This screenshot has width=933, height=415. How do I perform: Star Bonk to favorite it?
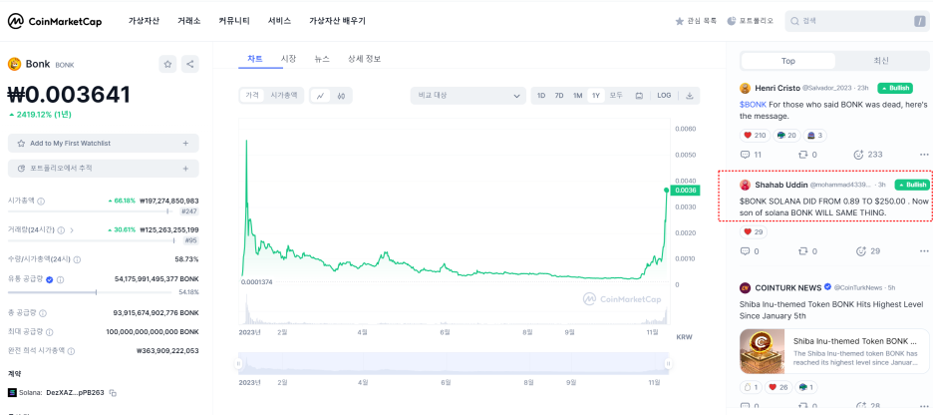tap(167, 64)
